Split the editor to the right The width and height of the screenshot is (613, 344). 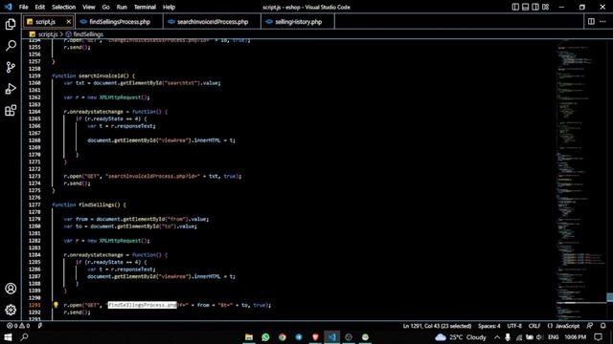click(591, 21)
